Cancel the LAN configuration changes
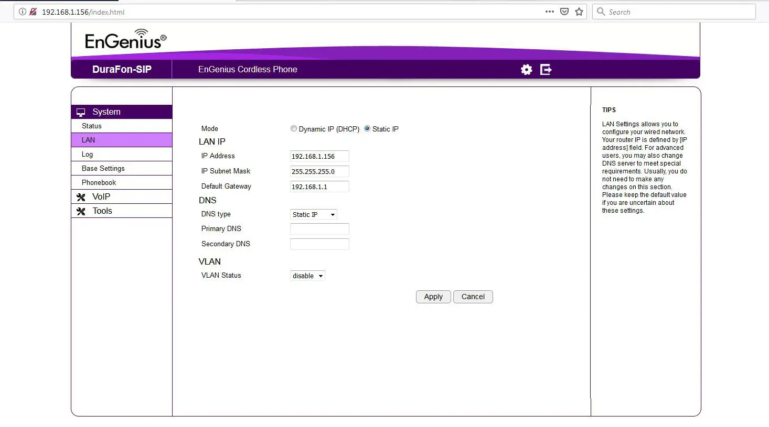This screenshot has height=427, width=769. [473, 297]
